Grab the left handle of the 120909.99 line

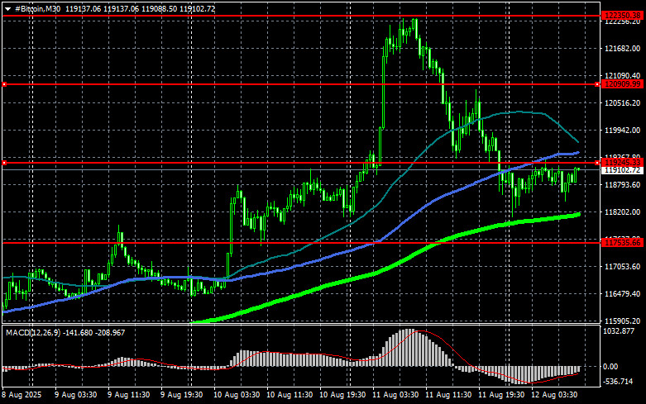(x=4, y=84)
